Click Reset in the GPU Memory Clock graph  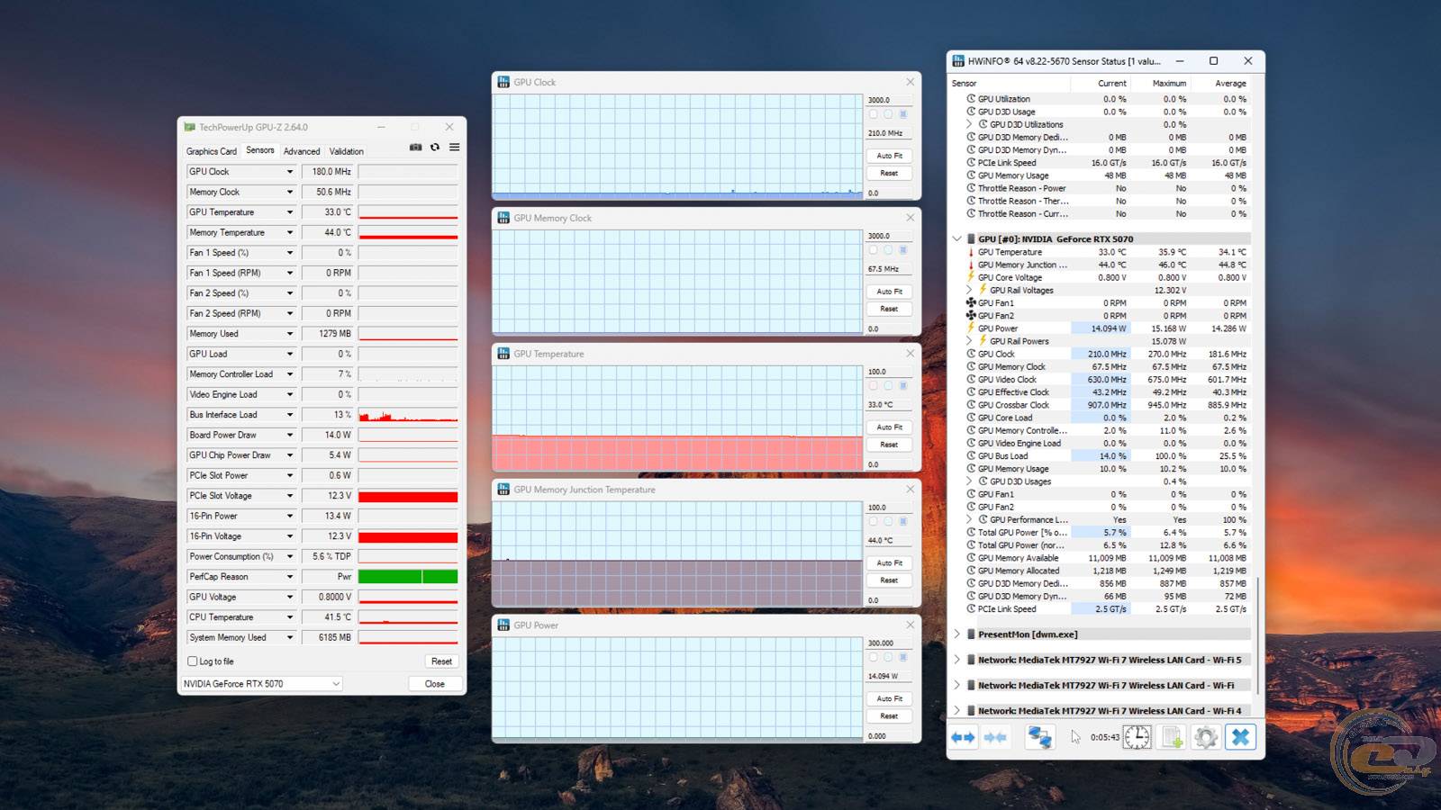tap(890, 309)
